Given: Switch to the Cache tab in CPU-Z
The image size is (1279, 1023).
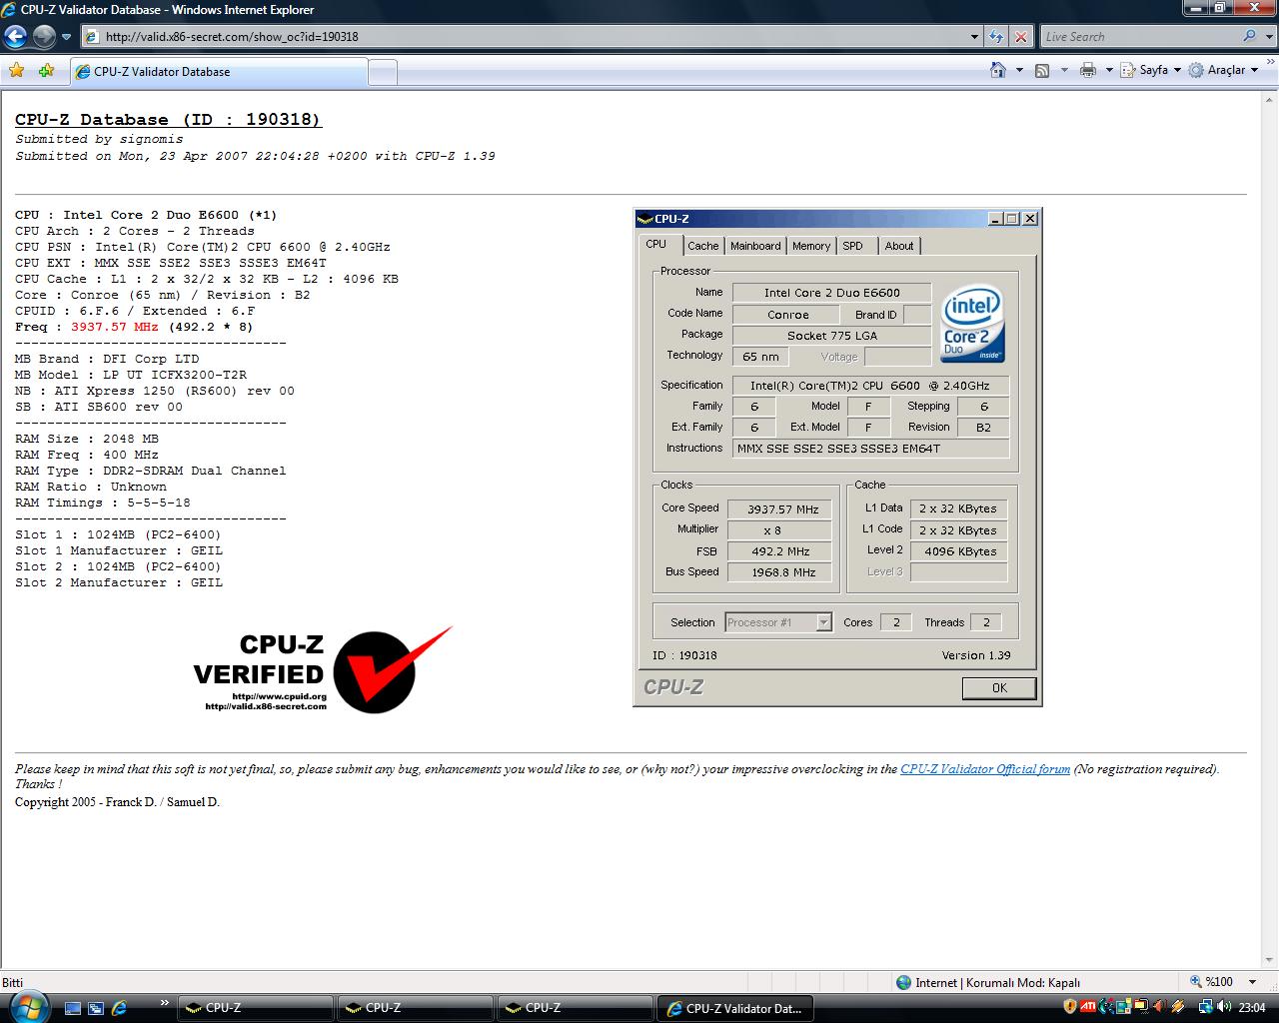Looking at the screenshot, I should [x=703, y=246].
